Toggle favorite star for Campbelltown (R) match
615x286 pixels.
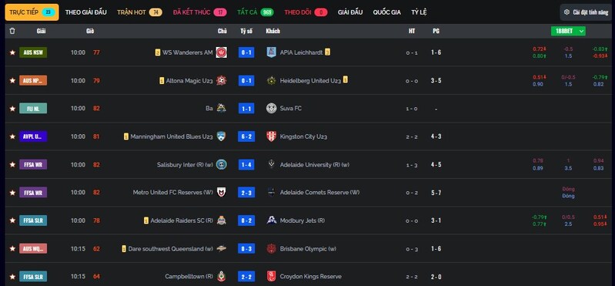pos(12,277)
